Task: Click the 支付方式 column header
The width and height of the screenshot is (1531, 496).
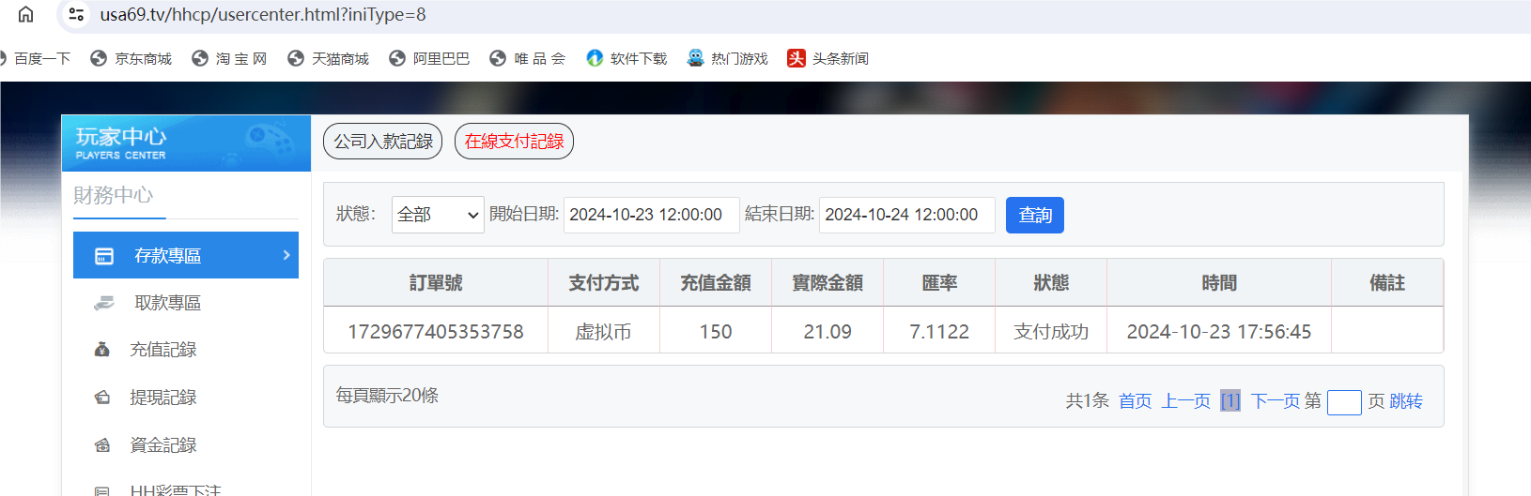Action: [x=604, y=283]
